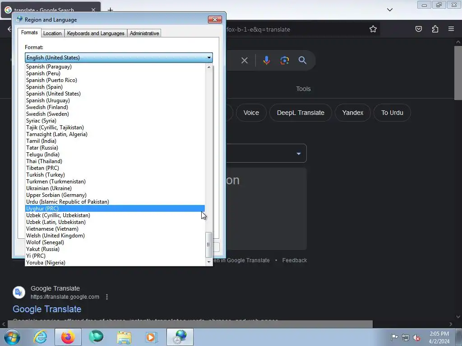This screenshot has width=462, height=346.
Task: Click the page horizontal scrollbar
Action: pyautogui.click(x=190, y=324)
